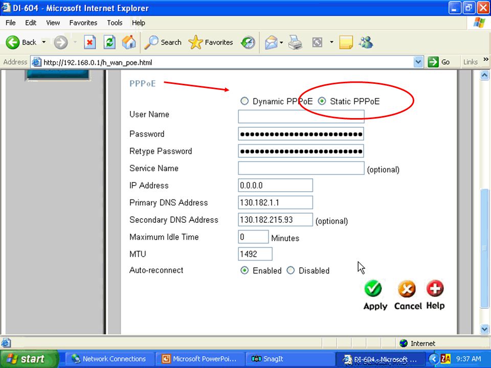Viewport: 491px width, 368px height.
Task: Open the Help menu
Action: coord(139,23)
